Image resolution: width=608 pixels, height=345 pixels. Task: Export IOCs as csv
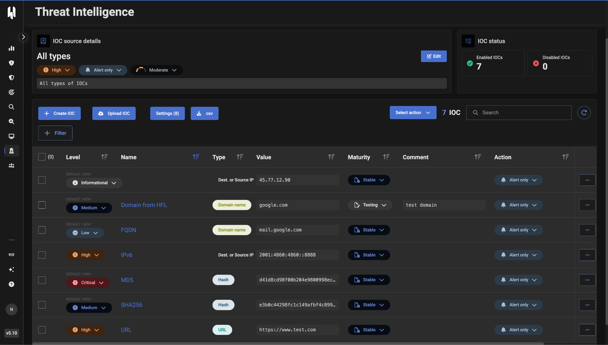pos(205,113)
